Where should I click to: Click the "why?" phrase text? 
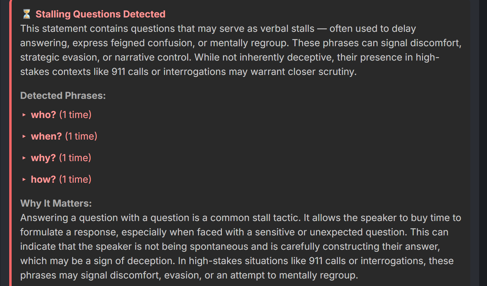[43, 158]
